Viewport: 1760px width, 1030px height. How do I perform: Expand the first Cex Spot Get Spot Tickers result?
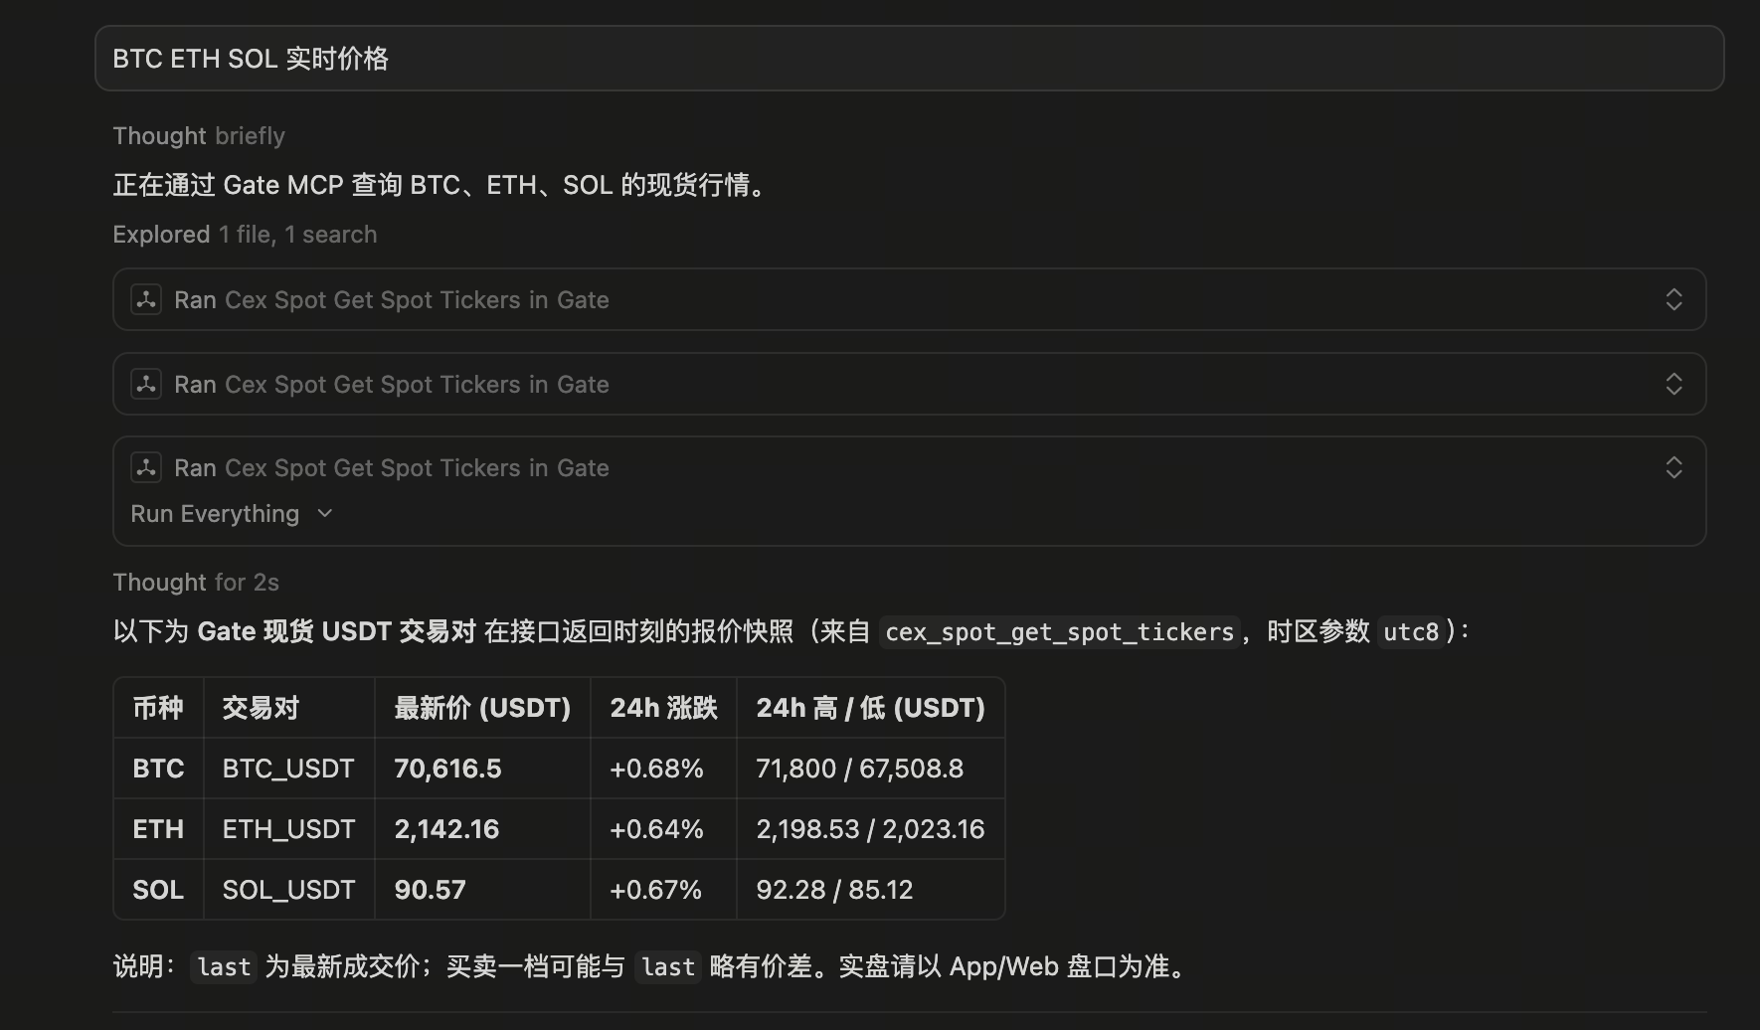[x=1673, y=299]
